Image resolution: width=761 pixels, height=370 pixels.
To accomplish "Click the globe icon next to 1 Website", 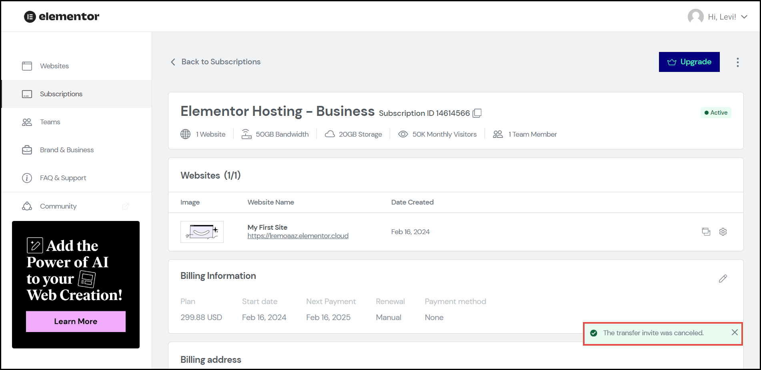I will (186, 134).
